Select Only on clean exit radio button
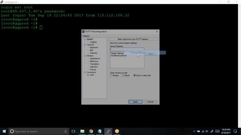The image size is (241, 135). 134,75
